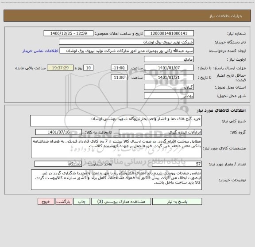Click the بازگشت back button
Screen dimensions: 255x247
64,201
